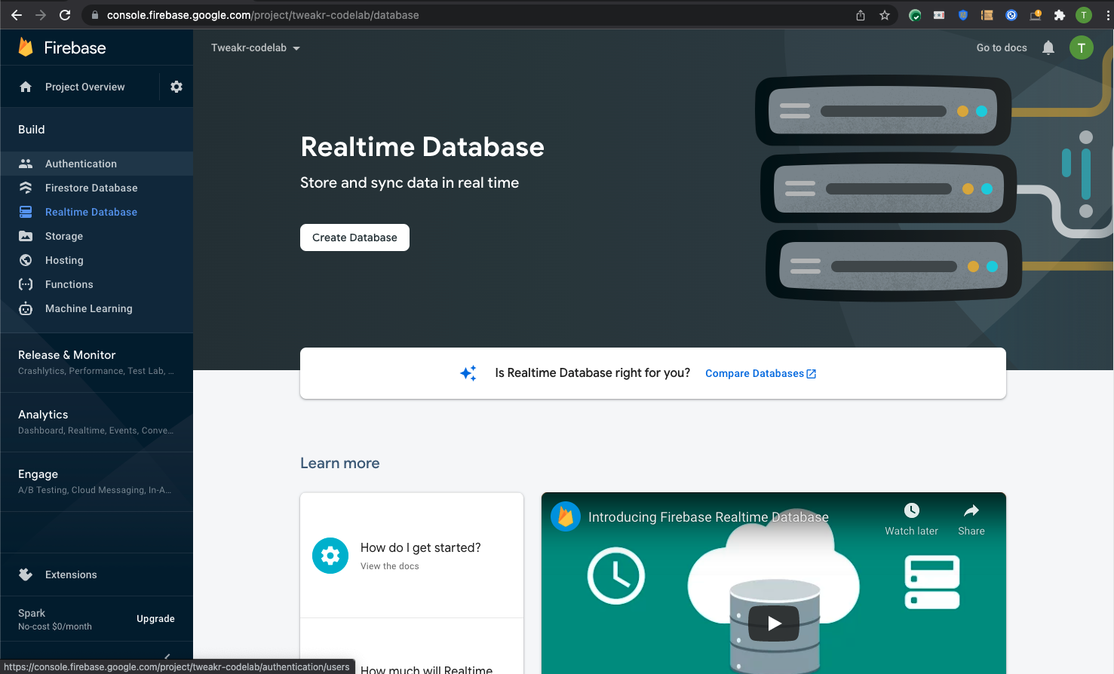Open project settings gear icon
The height and width of the screenshot is (674, 1114).
coord(176,86)
